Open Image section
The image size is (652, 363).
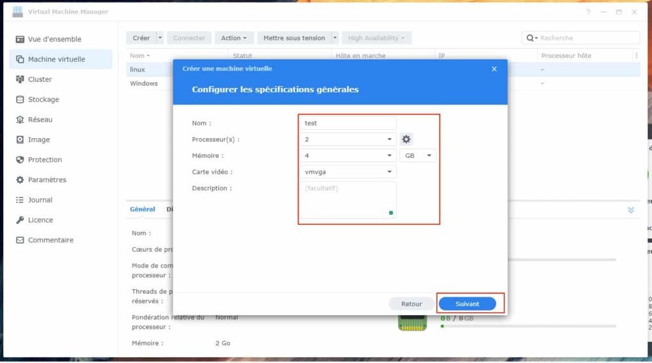click(39, 139)
